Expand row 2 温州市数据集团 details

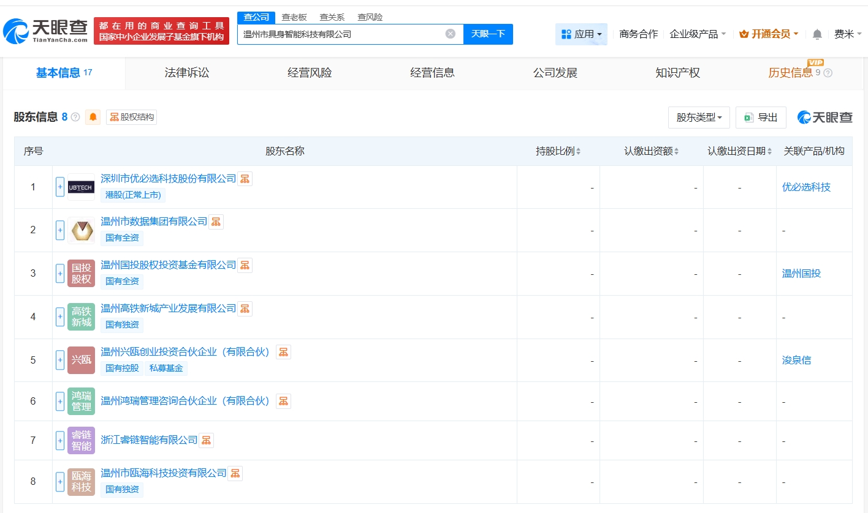click(60, 230)
